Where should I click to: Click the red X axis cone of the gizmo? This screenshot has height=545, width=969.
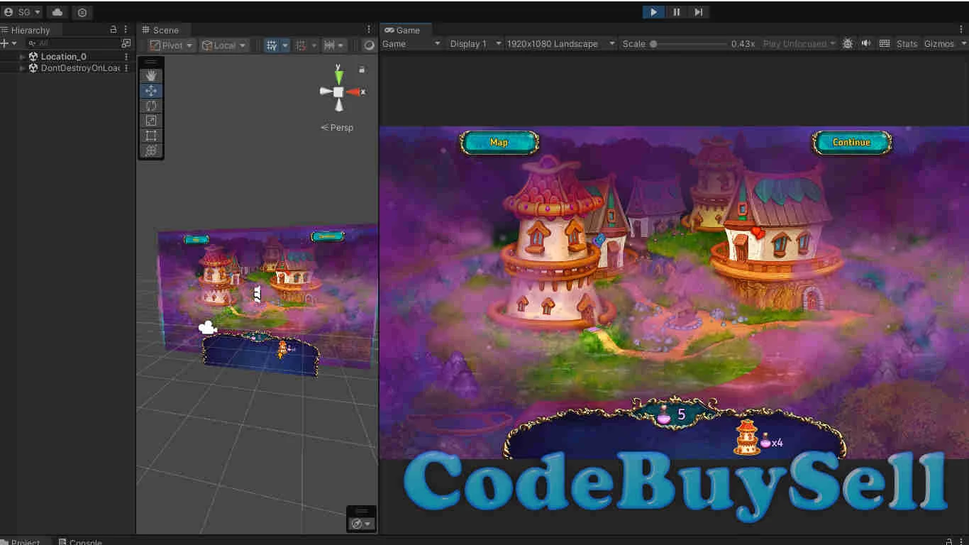(354, 92)
